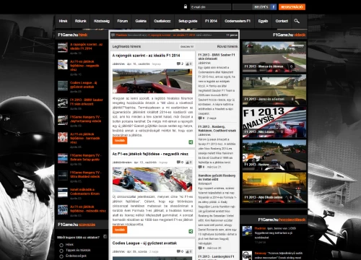Open main headline 'A rajongók szerint - az ideális F1 2014'
The image size is (361, 260).
pyautogui.click(x=146, y=56)
